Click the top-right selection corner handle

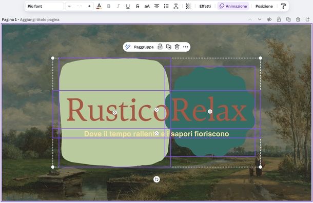(260, 58)
